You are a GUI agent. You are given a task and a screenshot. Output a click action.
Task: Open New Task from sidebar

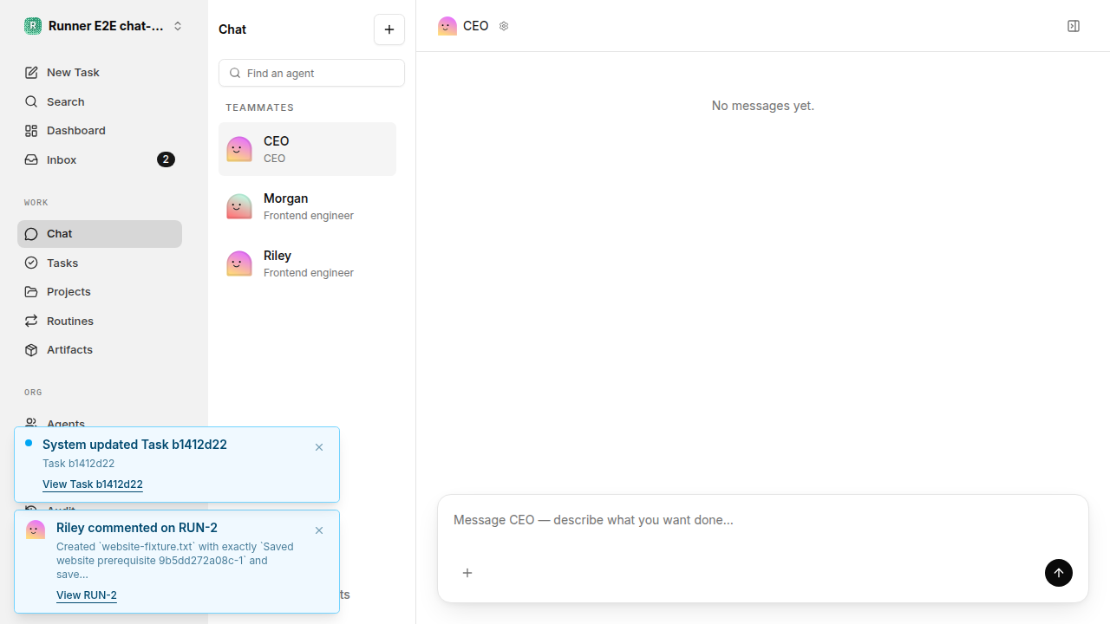coord(100,73)
